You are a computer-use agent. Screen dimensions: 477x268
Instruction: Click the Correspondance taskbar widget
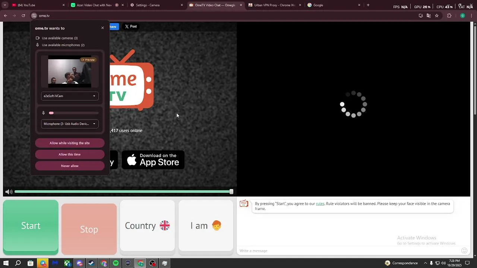point(401,263)
